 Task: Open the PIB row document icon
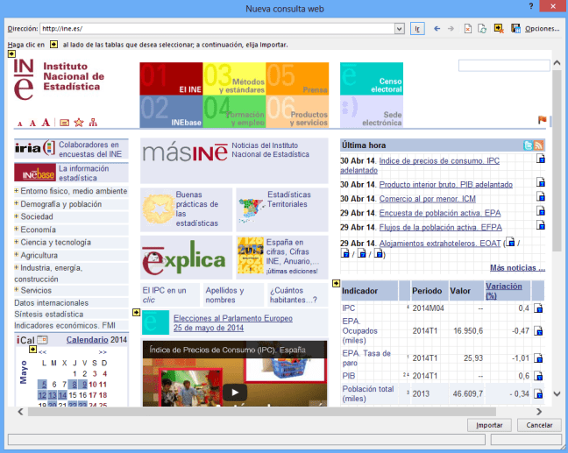538,376
